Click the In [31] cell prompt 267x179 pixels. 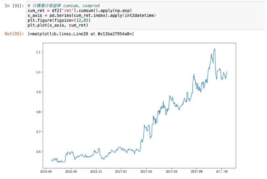click(14, 6)
